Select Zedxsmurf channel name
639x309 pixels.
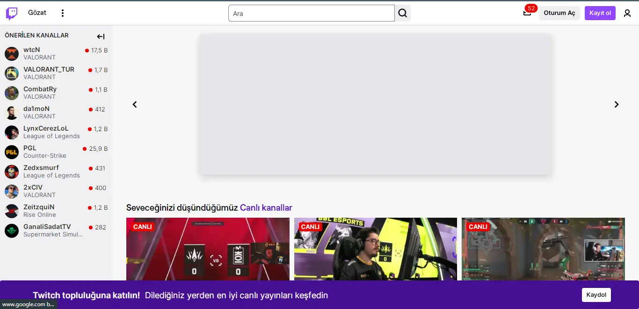click(41, 168)
